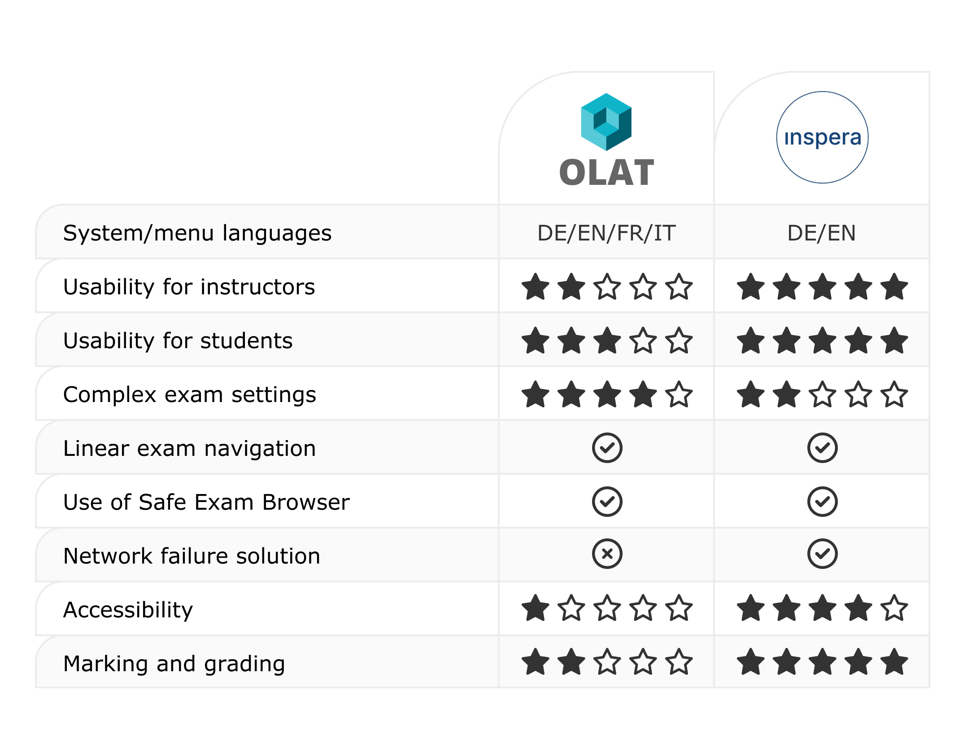Click the OLAT cube logo

[x=606, y=122]
